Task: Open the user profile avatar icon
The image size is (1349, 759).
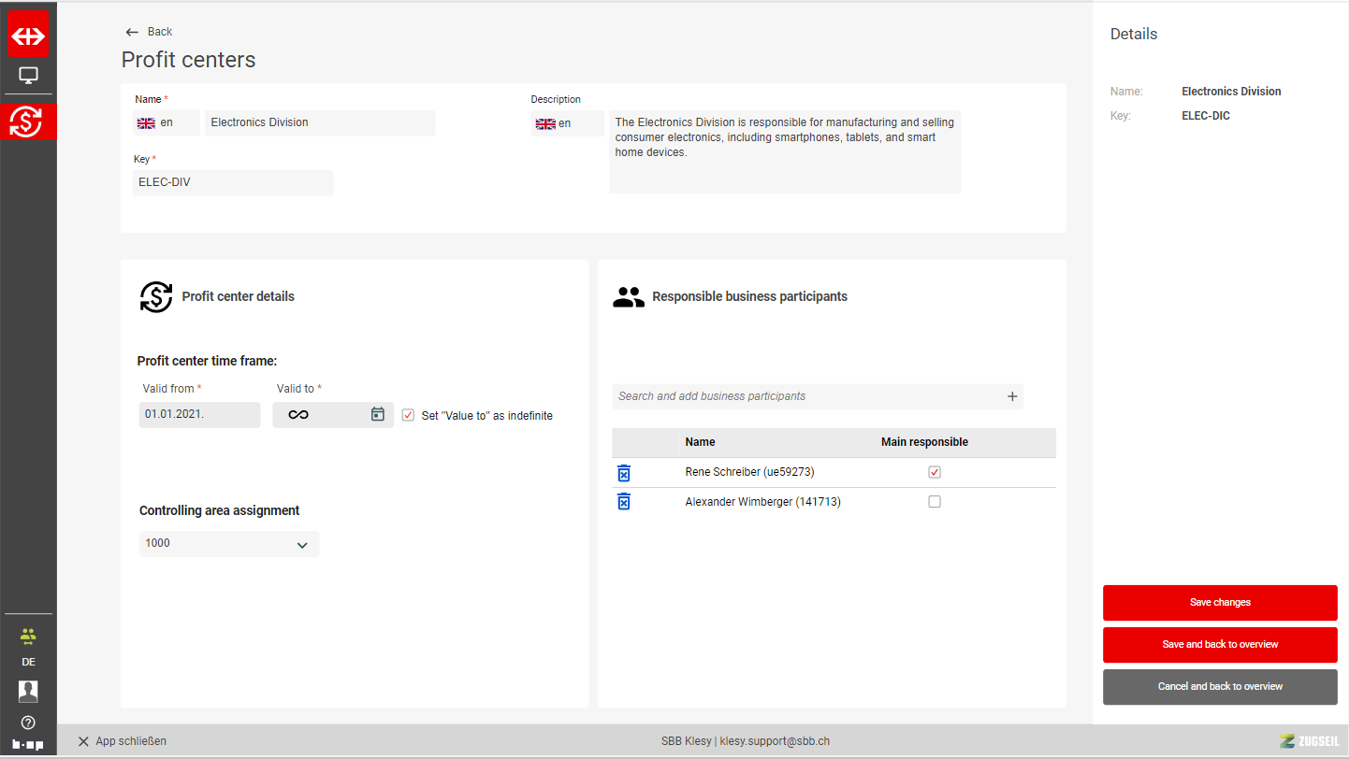Action: click(28, 692)
